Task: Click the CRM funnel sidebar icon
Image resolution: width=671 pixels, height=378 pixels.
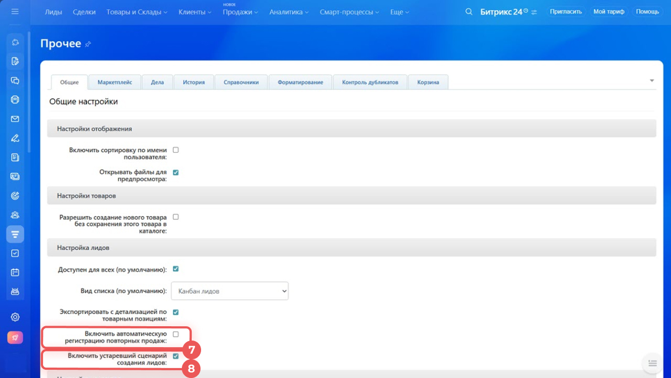Action: [15, 234]
